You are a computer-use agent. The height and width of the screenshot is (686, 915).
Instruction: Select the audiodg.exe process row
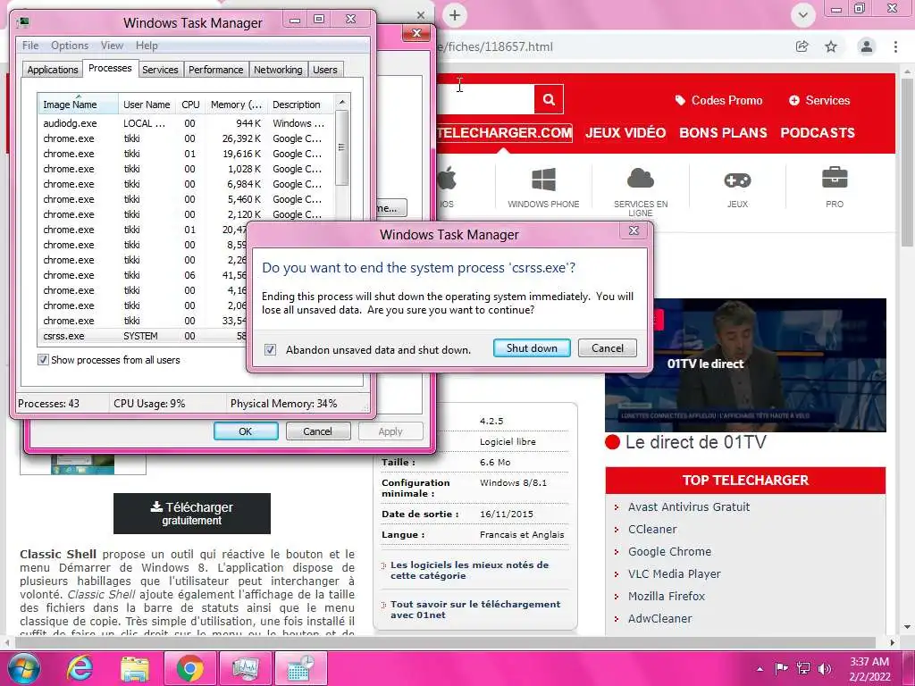(186, 123)
